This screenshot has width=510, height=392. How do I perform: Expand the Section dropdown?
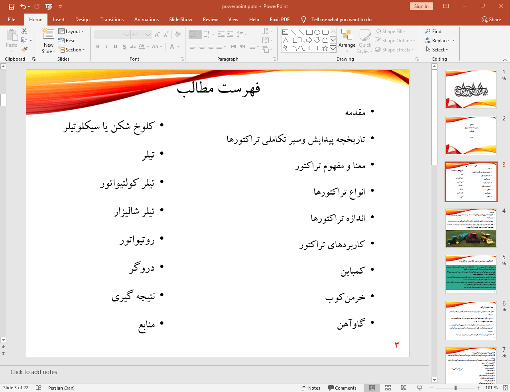click(x=72, y=50)
